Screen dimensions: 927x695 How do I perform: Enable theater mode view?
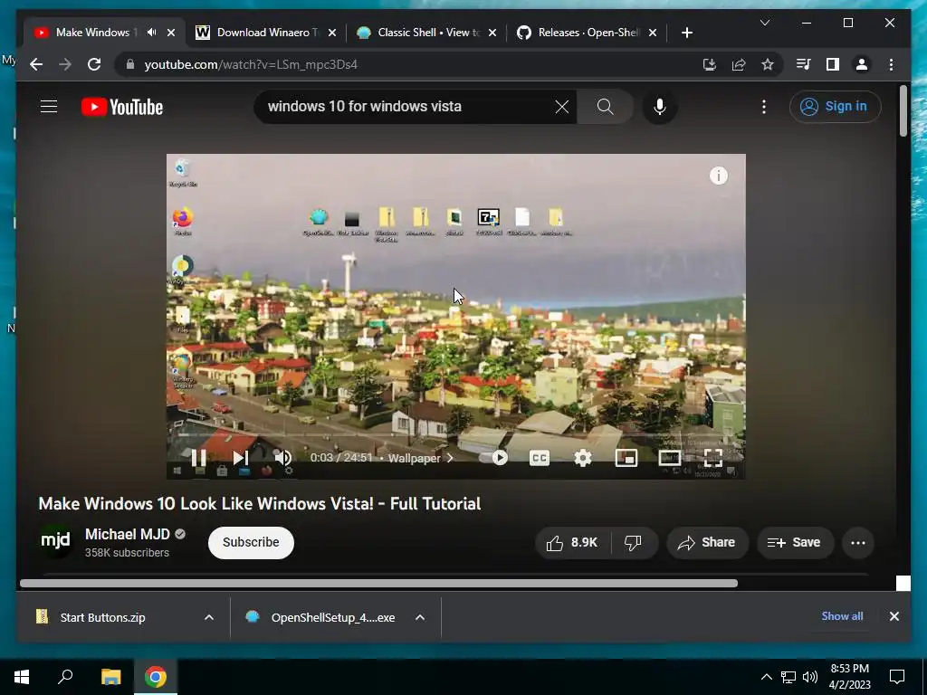pos(670,457)
